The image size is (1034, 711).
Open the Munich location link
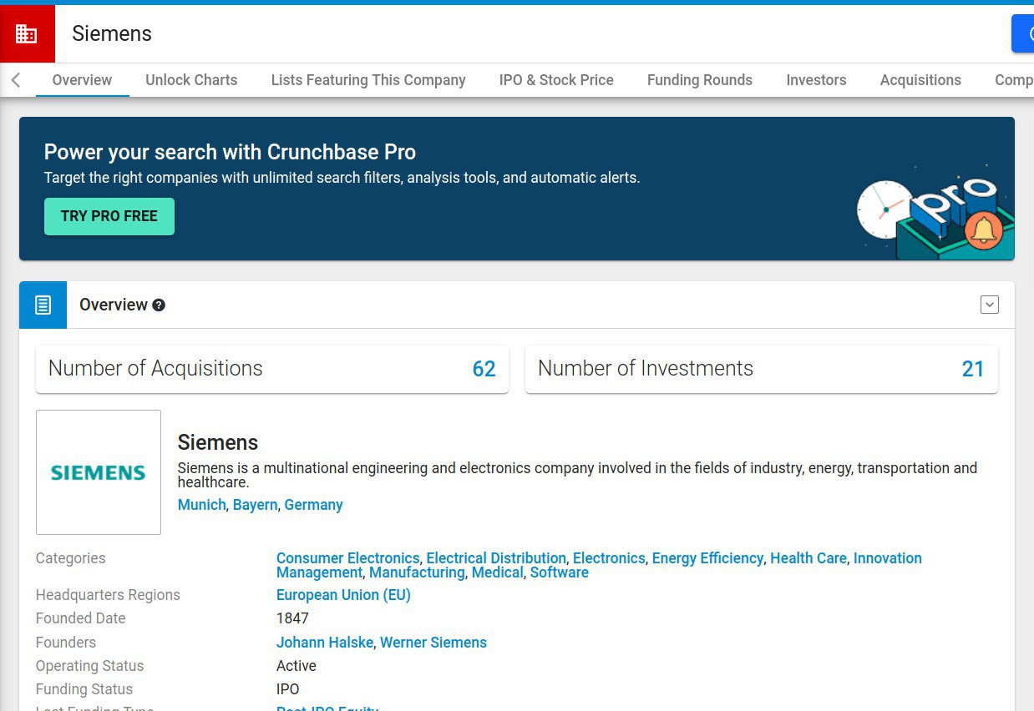tap(201, 505)
